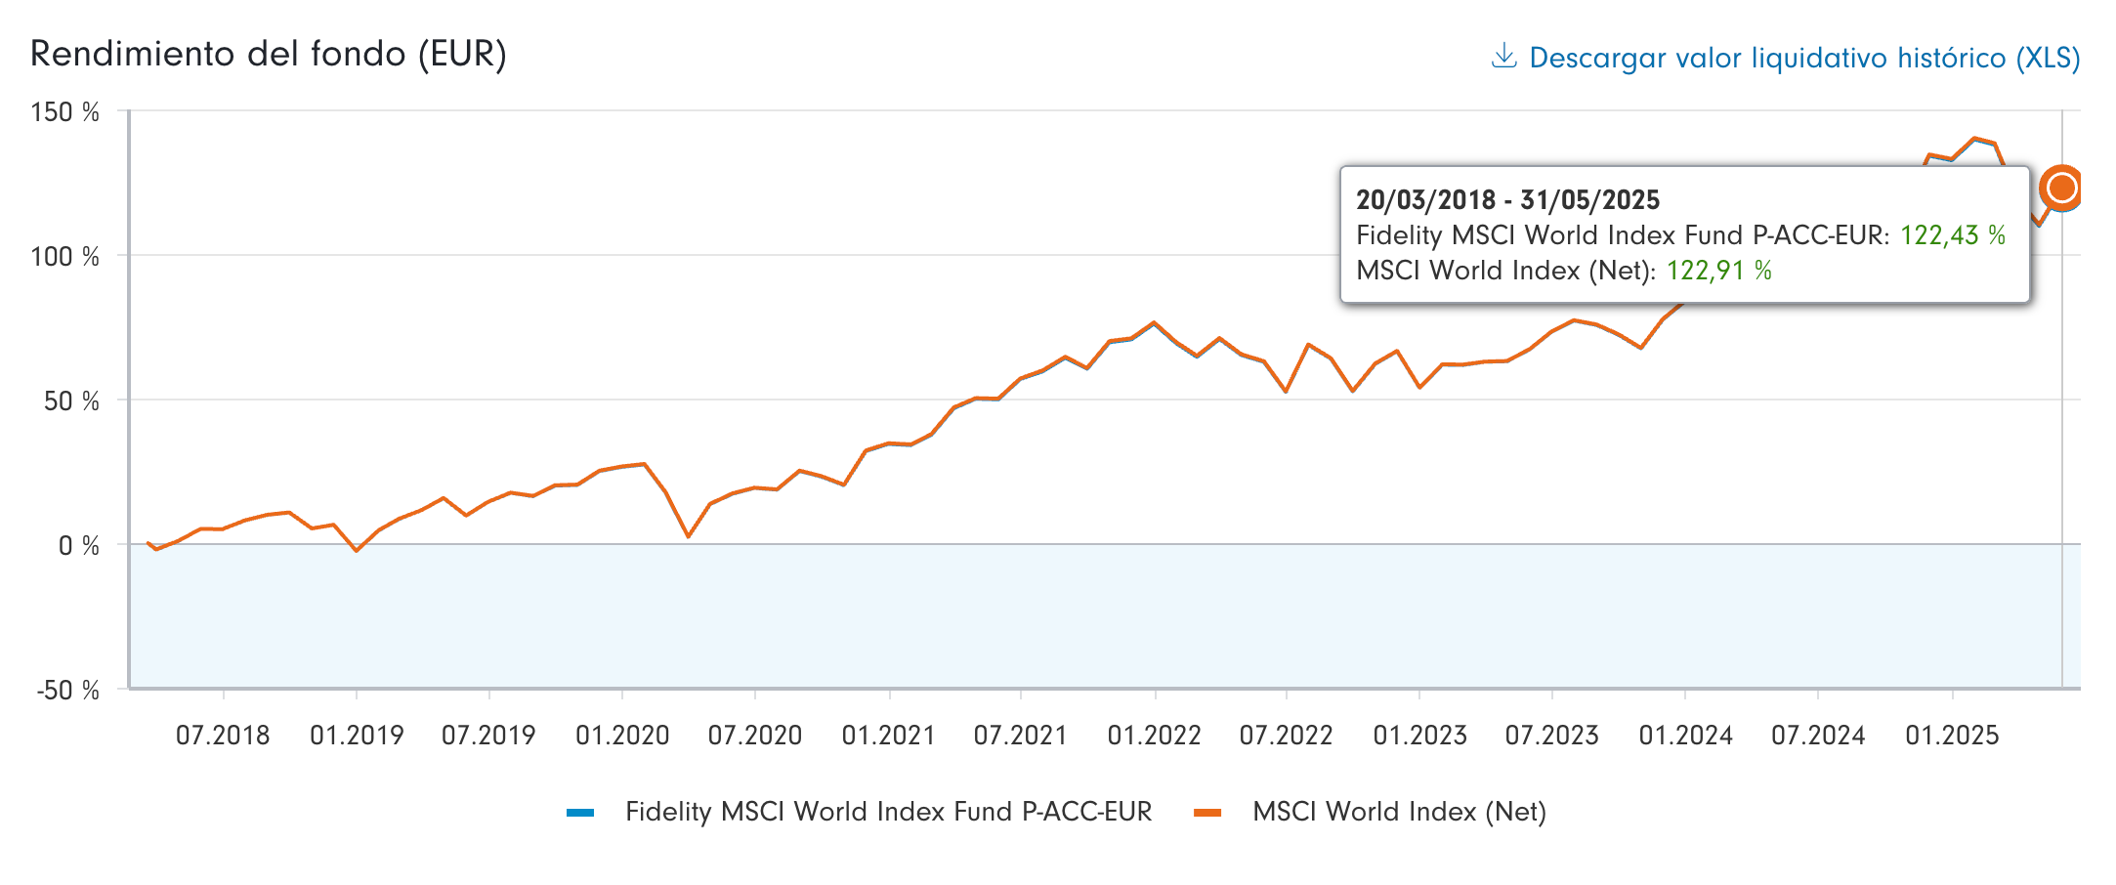This screenshot has height=885, width=2116.
Task: Click the download arrow icon
Action: [1503, 57]
